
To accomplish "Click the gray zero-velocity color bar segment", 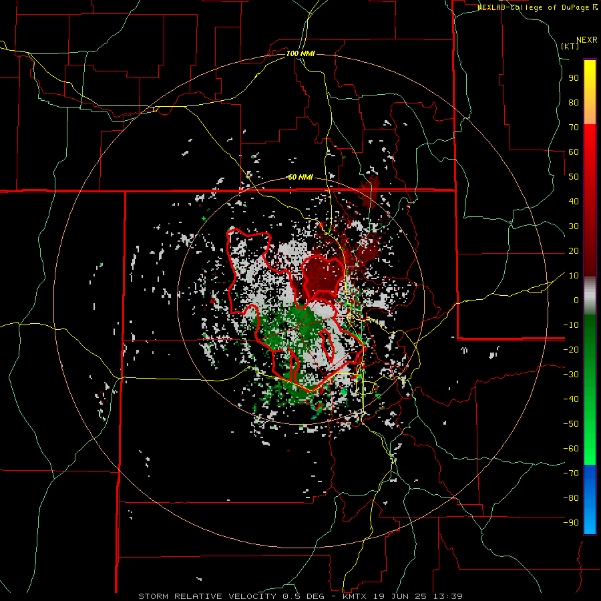I will pos(590,296).
